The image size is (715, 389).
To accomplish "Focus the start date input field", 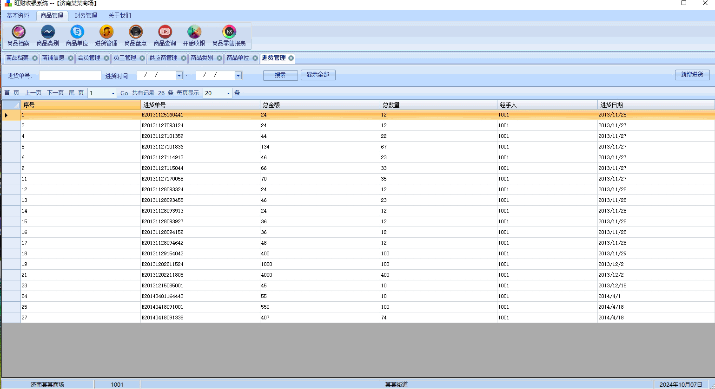I will (x=156, y=75).
